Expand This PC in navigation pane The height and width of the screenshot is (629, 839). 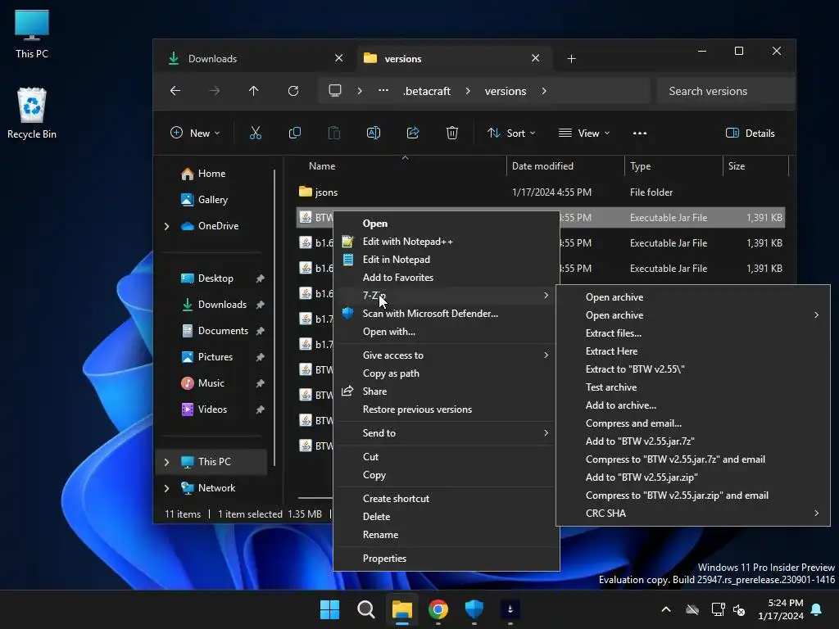tap(166, 462)
